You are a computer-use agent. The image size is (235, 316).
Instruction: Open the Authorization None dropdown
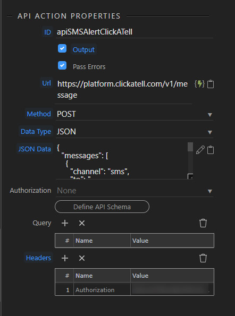click(135, 191)
